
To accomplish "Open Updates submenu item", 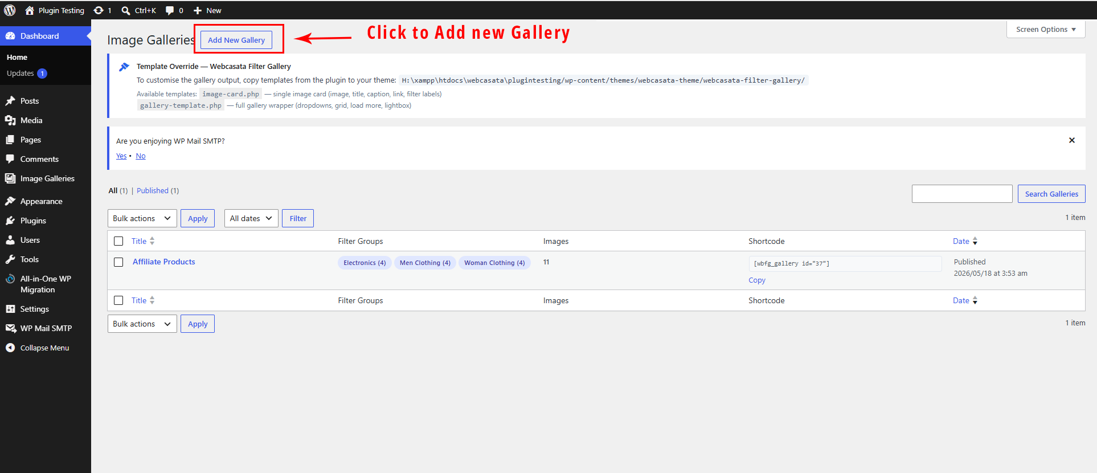I will 21,73.
